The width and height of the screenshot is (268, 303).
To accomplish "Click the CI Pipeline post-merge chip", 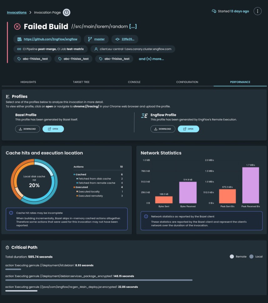I will 50,49.
